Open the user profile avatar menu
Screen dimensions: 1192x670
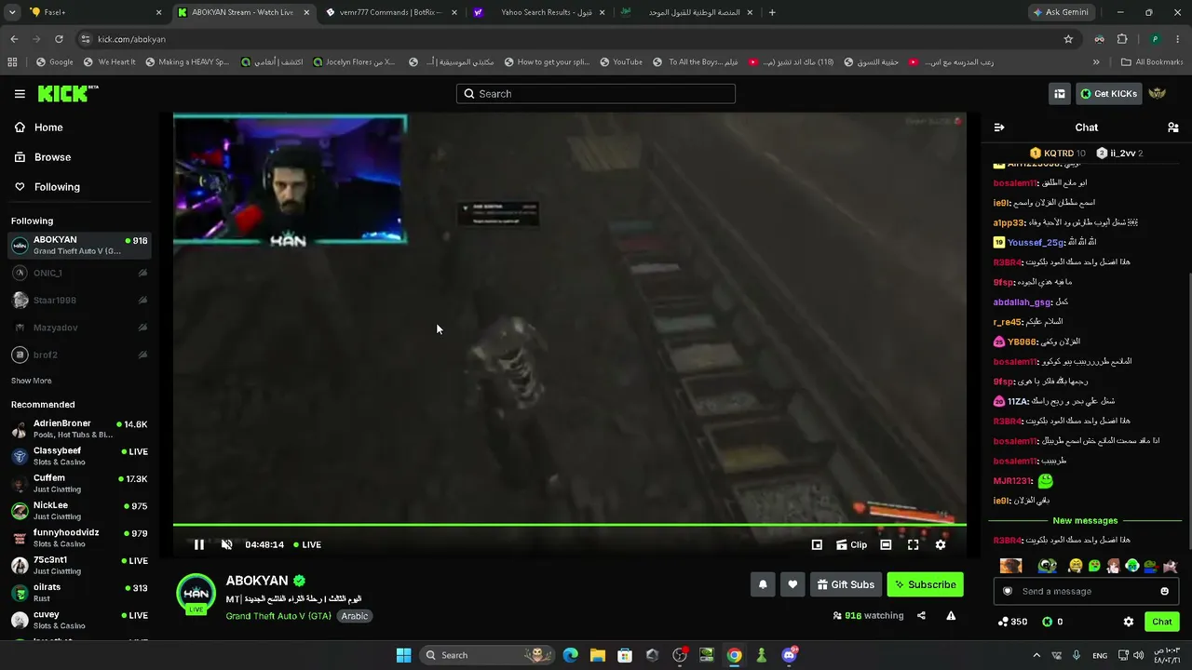[1158, 94]
